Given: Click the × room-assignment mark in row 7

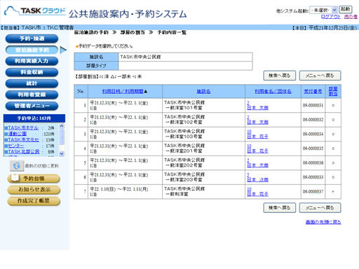Looking at the screenshot, I should coord(333,192).
